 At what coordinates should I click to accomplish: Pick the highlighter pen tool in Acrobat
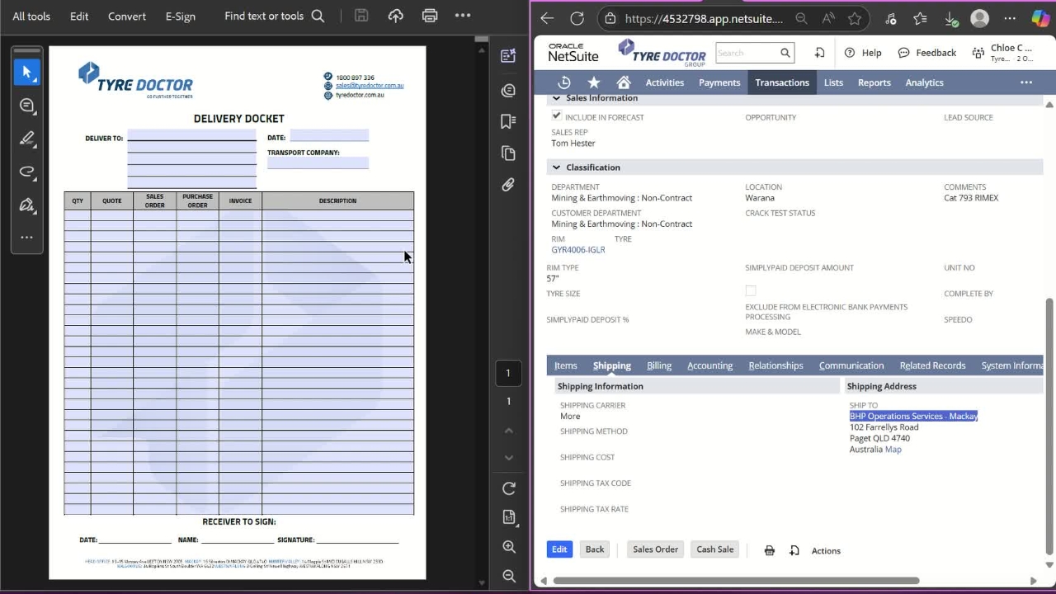26,139
